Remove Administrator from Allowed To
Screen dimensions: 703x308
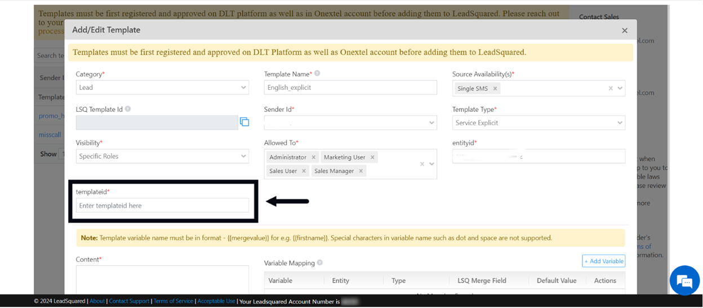point(314,157)
